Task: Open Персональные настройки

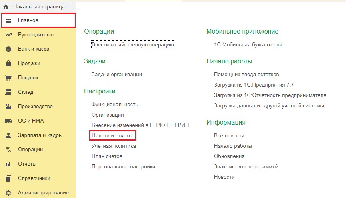Action: tap(123, 167)
